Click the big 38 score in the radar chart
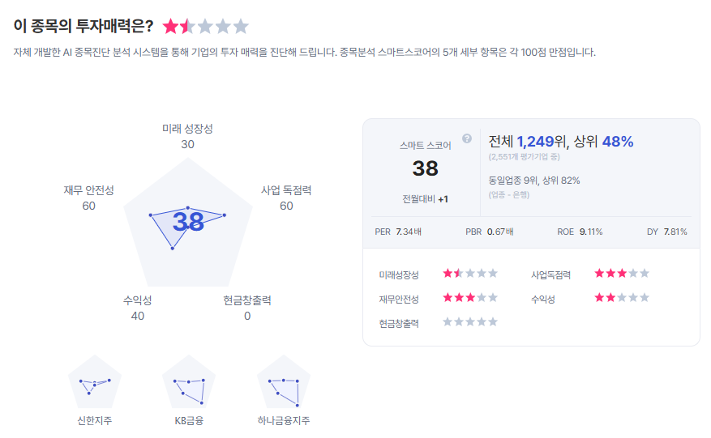Viewport: 711px width, 438px height. (x=187, y=221)
